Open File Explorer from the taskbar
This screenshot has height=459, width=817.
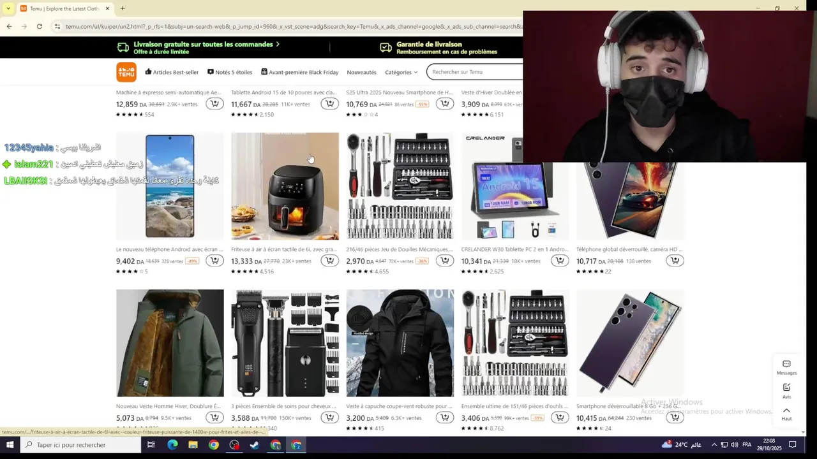pos(193,445)
